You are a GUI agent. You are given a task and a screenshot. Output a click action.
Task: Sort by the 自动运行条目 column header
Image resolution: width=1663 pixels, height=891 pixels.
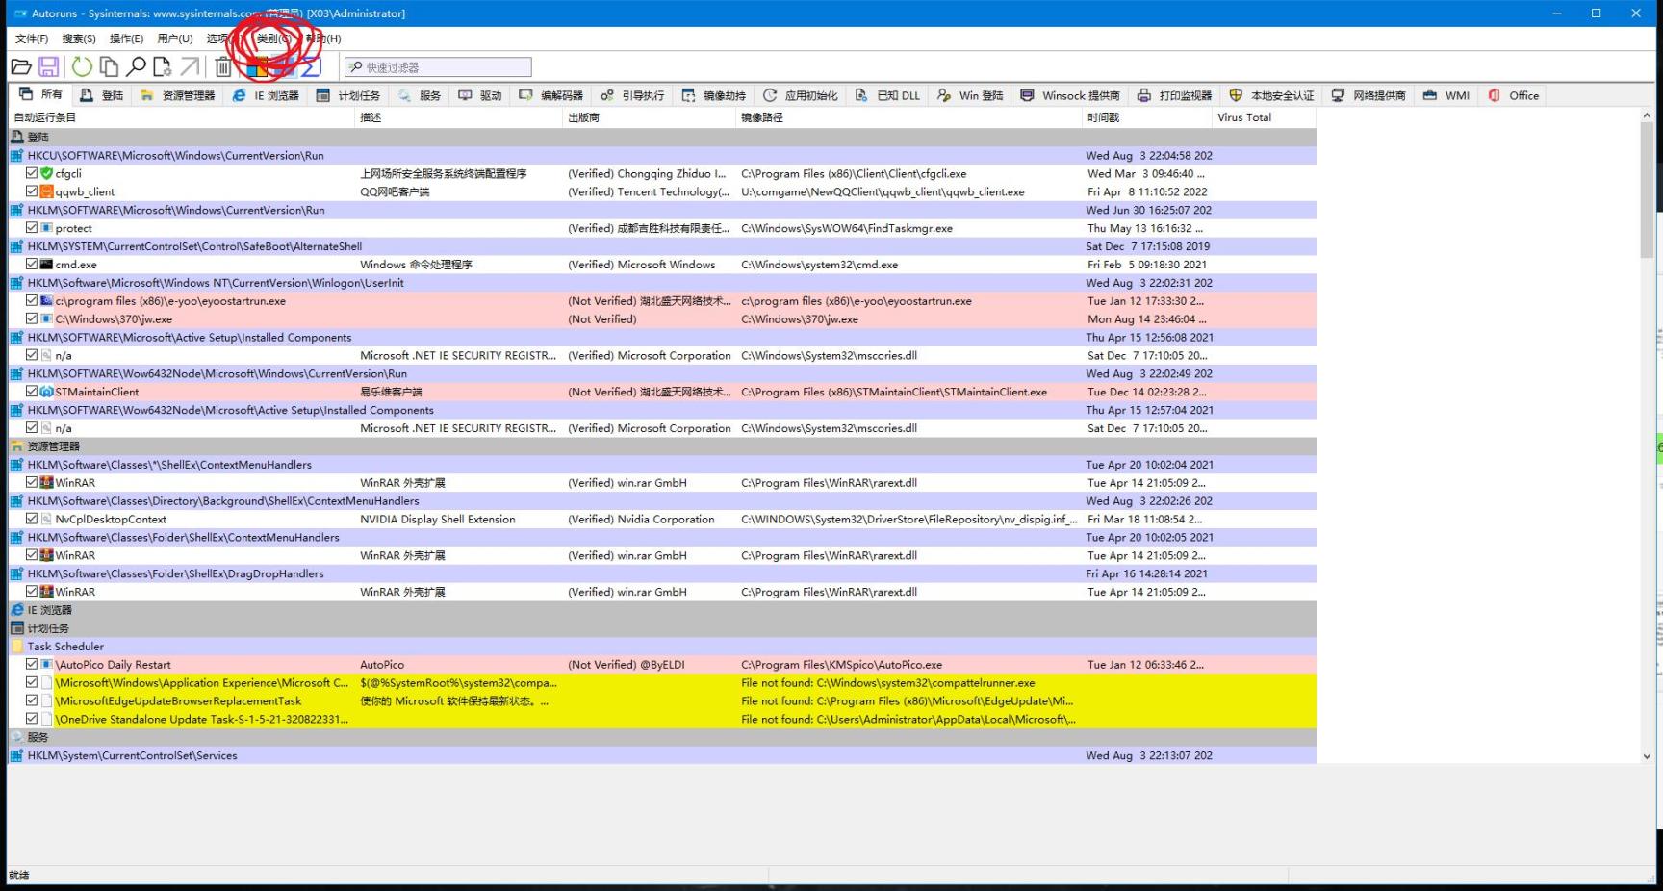point(182,117)
